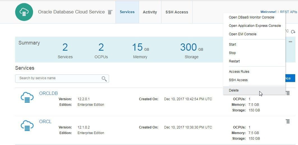Open Access Rules from the menu
298x145 pixels.
tap(254, 72)
